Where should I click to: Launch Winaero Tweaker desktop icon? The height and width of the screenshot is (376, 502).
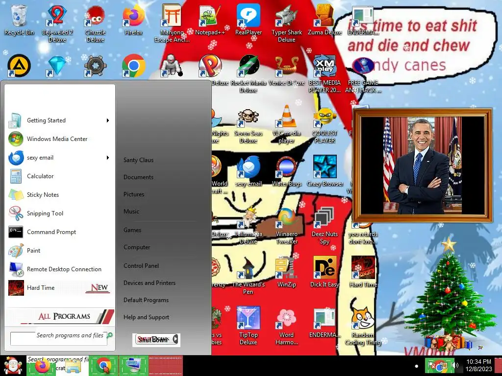pyautogui.click(x=286, y=225)
